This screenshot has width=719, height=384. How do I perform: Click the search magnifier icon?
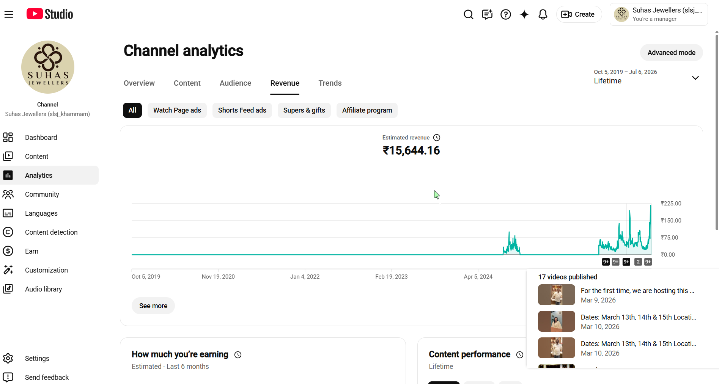[469, 14]
